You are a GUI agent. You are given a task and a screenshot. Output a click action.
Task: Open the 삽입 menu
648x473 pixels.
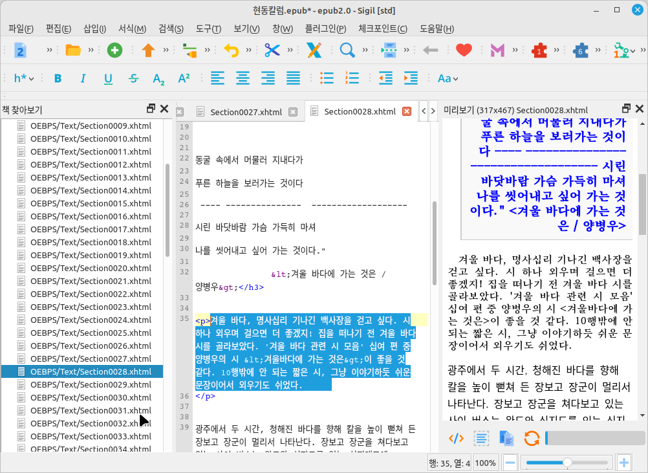coord(94,28)
